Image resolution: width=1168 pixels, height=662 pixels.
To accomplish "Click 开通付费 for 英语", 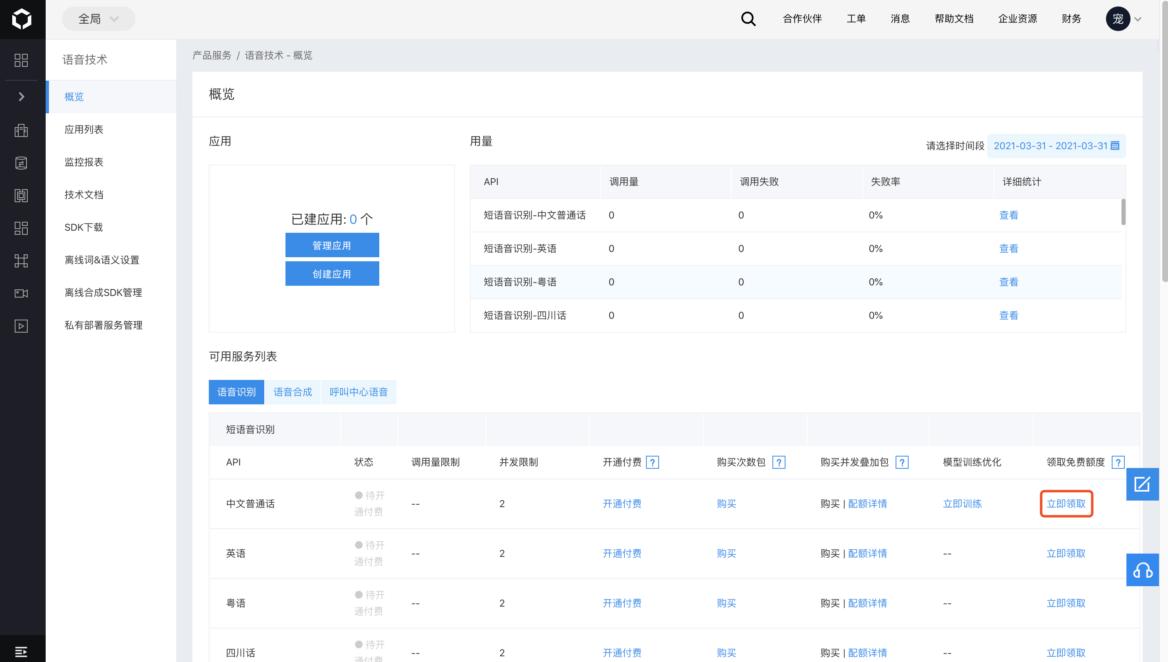I will pos(622,554).
